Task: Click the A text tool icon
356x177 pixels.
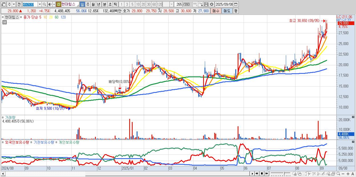Action: tap(353, 174)
